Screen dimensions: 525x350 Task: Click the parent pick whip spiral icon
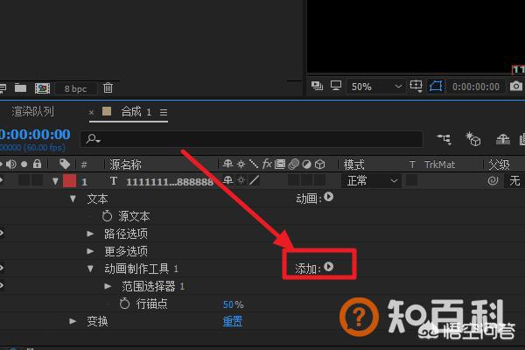(x=493, y=181)
